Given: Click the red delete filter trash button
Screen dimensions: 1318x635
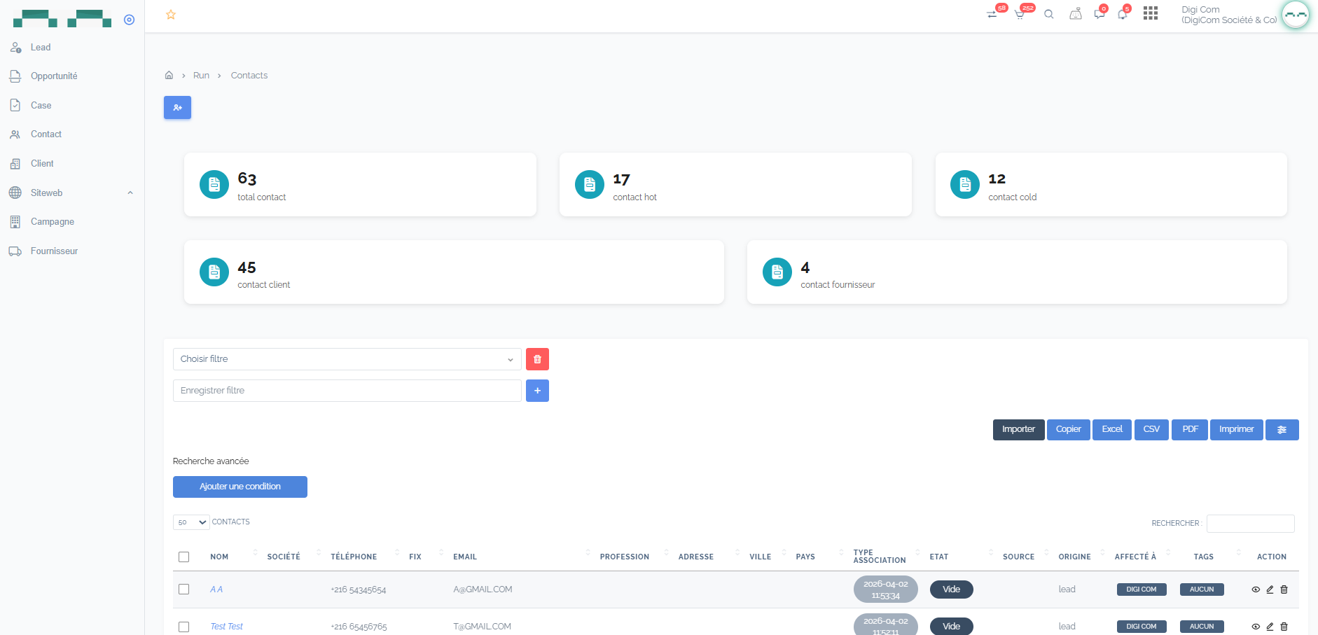Looking at the screenshot, I should [537, 359].
